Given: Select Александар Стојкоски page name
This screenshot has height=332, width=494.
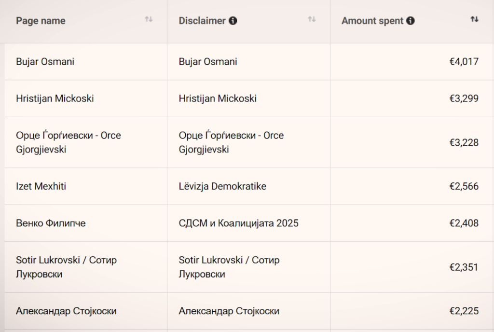Looking at the screenshot, I should tap(66, 311).
